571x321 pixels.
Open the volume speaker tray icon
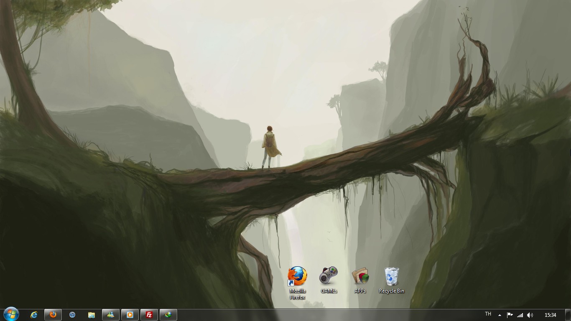pos(530,315)
